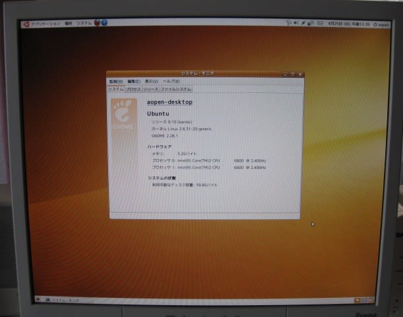This screenshot has width=403, height=317.
Task: Open the aopen user menu
Action: pos(381,24)
